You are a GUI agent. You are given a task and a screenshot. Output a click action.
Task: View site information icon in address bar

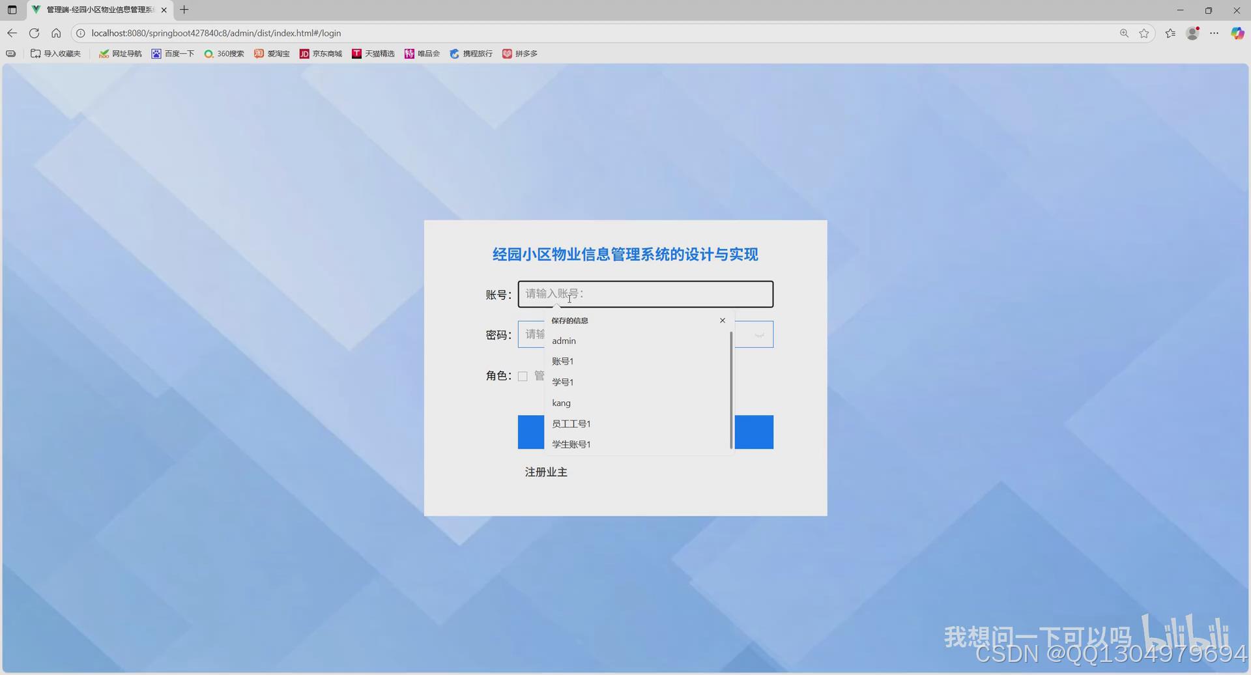click(x=81, y=33)
